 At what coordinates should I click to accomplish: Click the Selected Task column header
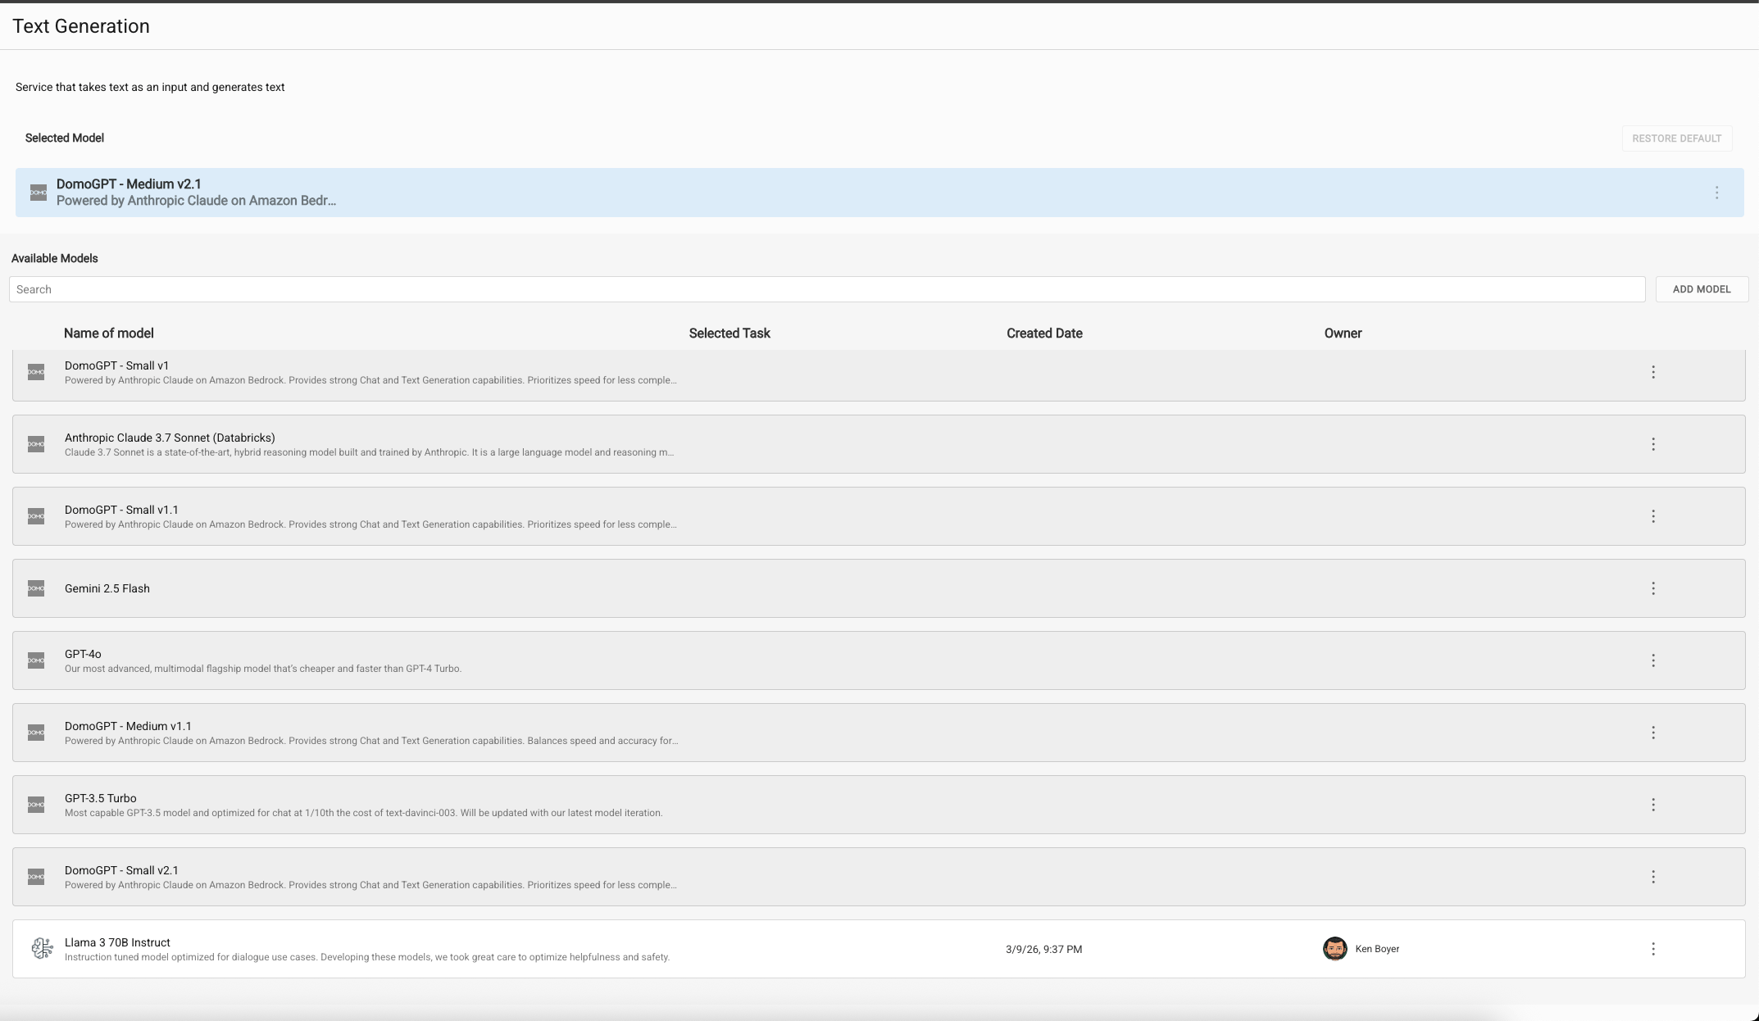730,334
